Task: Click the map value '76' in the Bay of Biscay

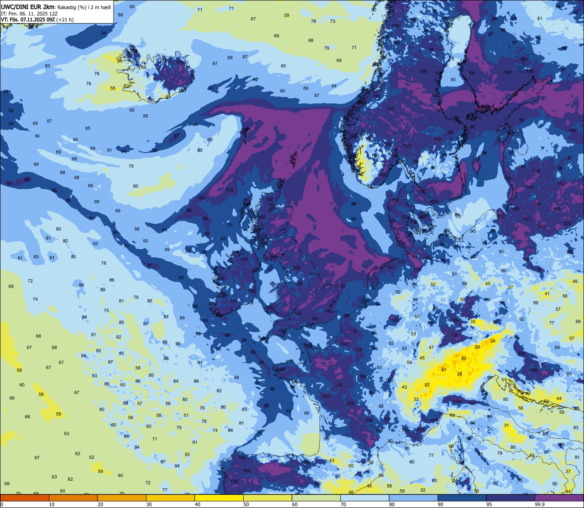Action: pyautogui.click(x=202, y=408)
